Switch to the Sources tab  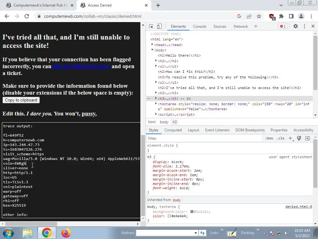click(220, 26)
